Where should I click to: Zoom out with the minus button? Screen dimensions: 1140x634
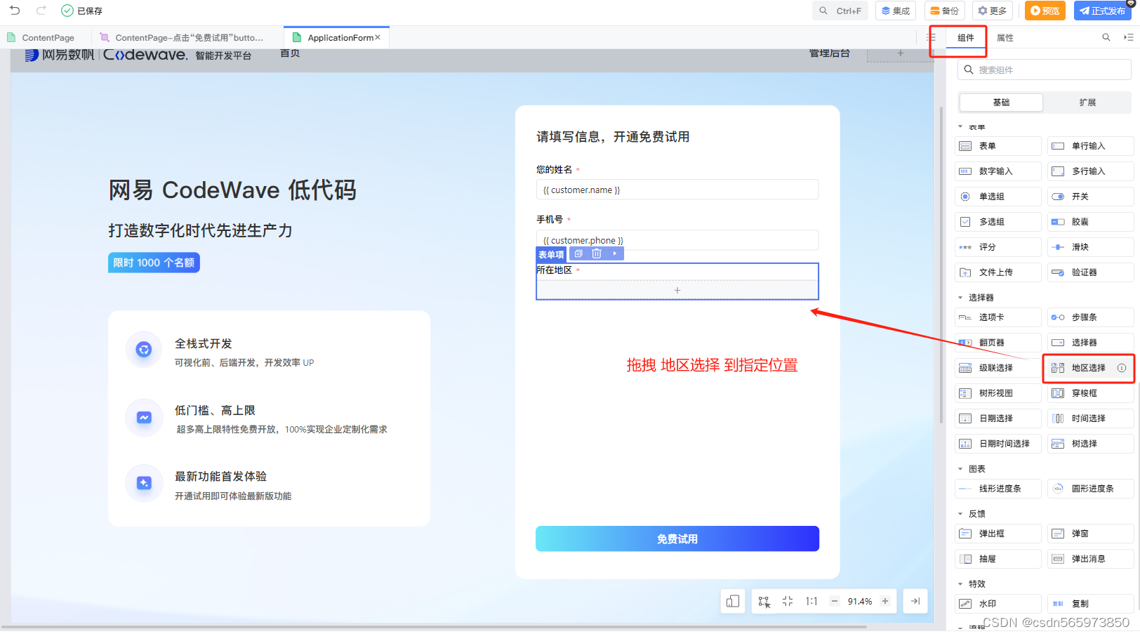coord(835,601)
